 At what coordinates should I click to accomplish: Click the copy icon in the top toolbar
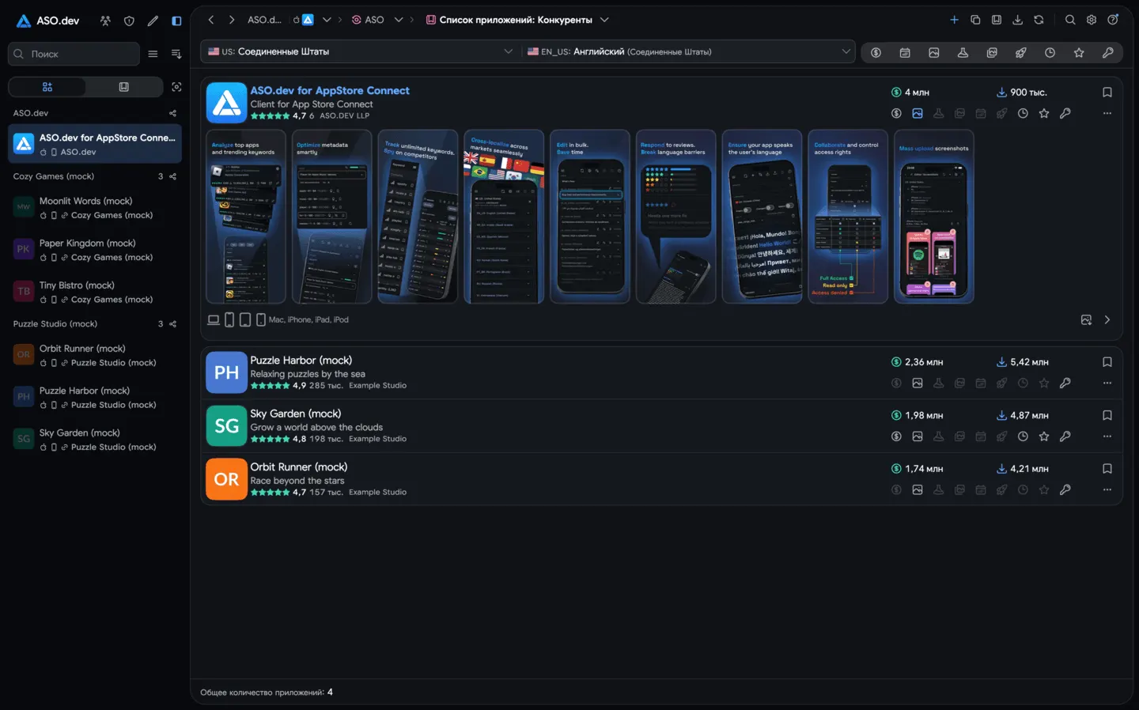point(975,20)
